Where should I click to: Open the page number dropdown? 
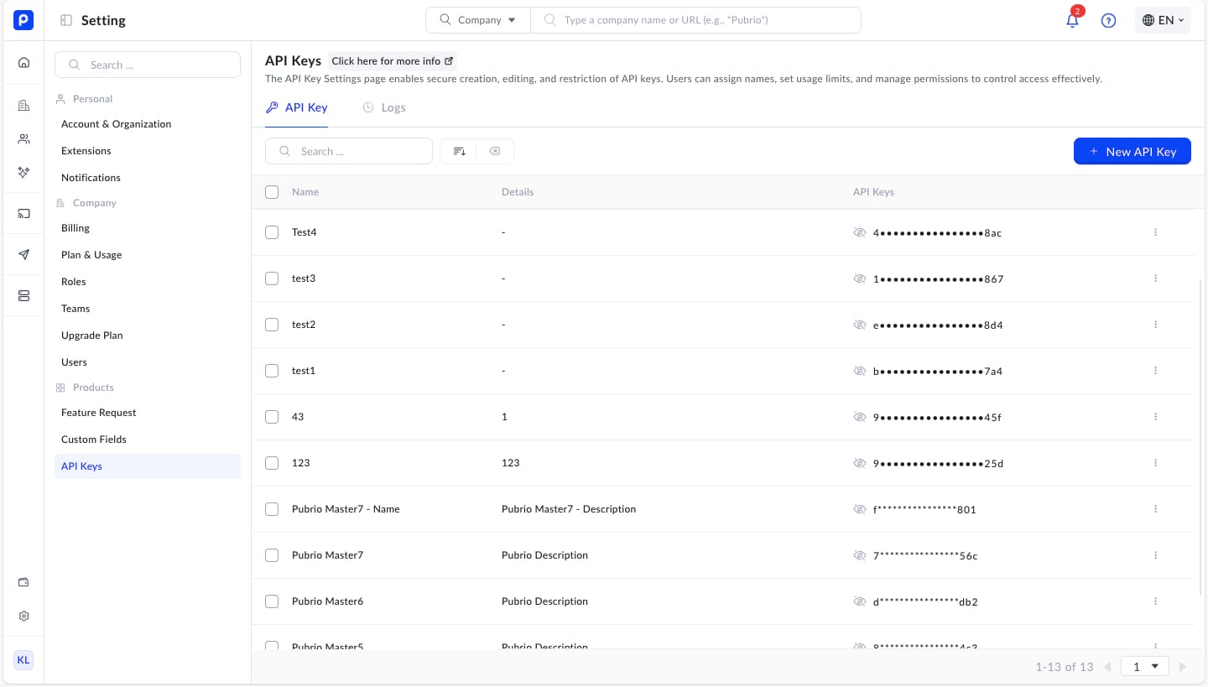click(x=1145, y=667)
